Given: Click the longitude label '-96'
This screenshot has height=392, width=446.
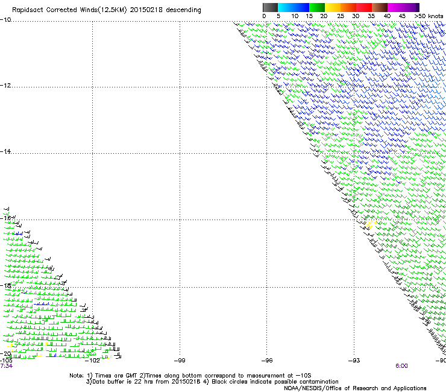Looking at the screenshot, I should 267,361.
